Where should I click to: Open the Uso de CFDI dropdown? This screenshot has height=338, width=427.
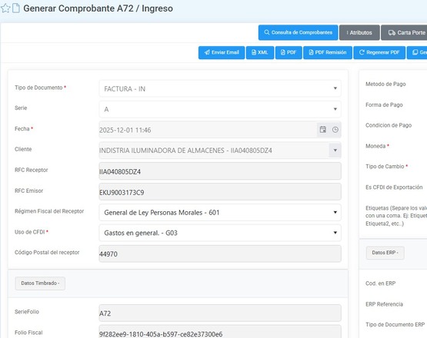coord(220,233)
